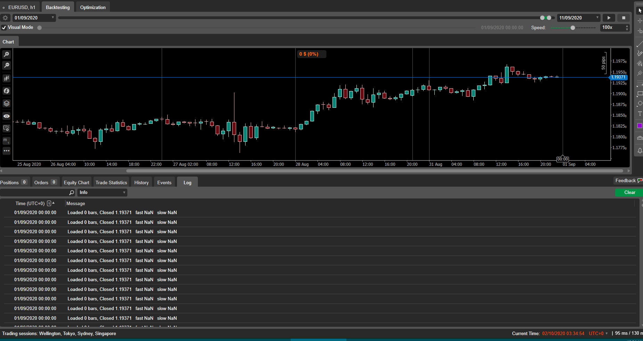643x341 pixels.
Task: Click the 50 pips scale indicator
Action: (604, 63)
